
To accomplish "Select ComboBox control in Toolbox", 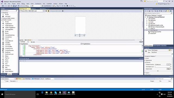I will [x=8, y=45].
